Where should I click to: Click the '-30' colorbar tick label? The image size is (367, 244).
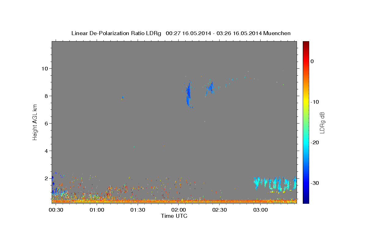pos(315,183)
